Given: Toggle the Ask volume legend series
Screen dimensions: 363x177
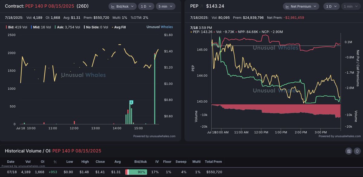Looking at the screenshot, I should click(68, 27).
